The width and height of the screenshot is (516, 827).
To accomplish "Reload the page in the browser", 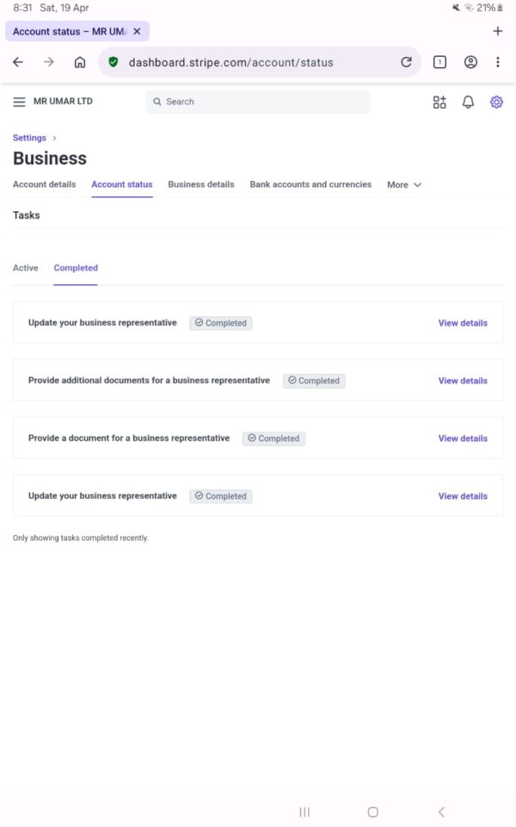I will coord(407,62).
